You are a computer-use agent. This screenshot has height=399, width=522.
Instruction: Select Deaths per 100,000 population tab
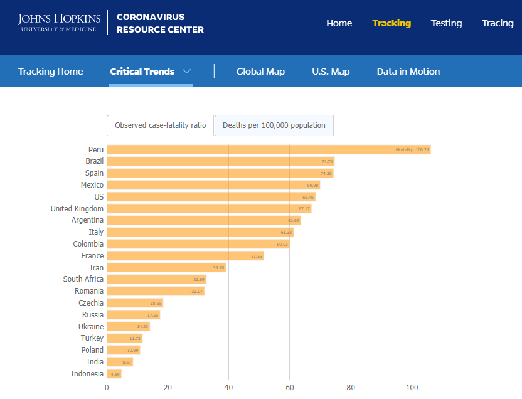(x=274, y=125)
